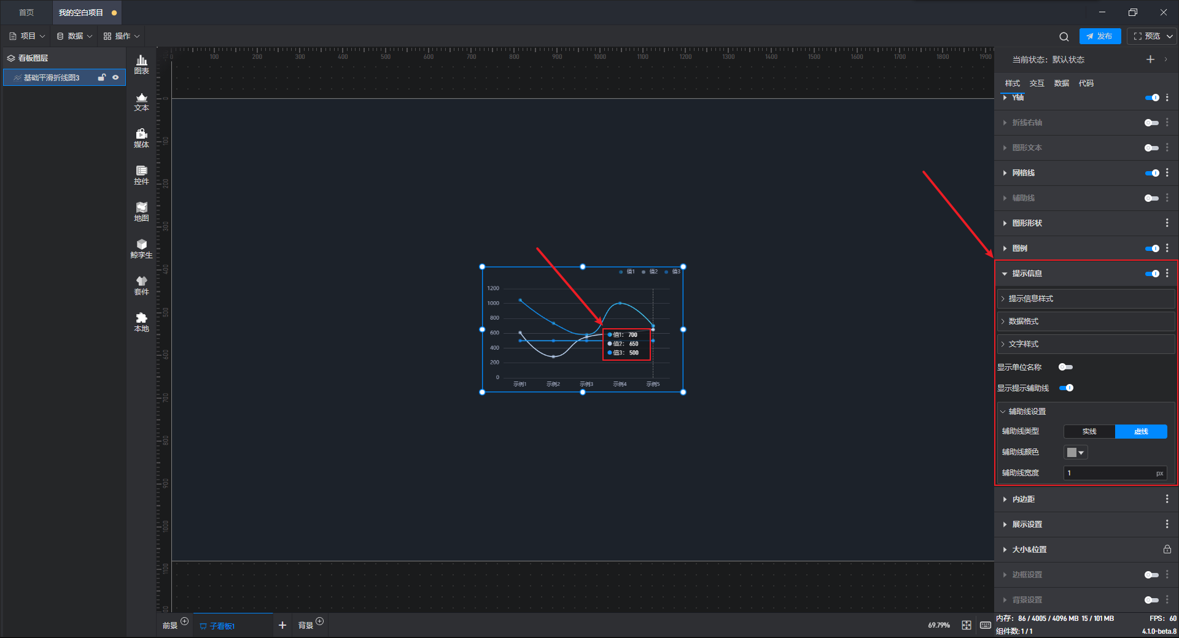Collapse the 提示信息 section
Screen dimensions: 1179x638
(x=1005, y=274)
